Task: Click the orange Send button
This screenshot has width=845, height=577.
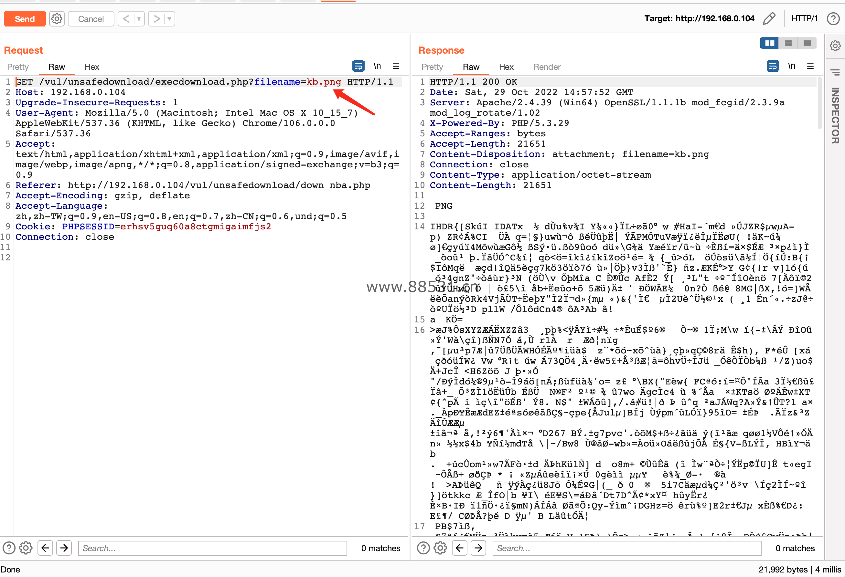Action: click(x=25, y=19)
